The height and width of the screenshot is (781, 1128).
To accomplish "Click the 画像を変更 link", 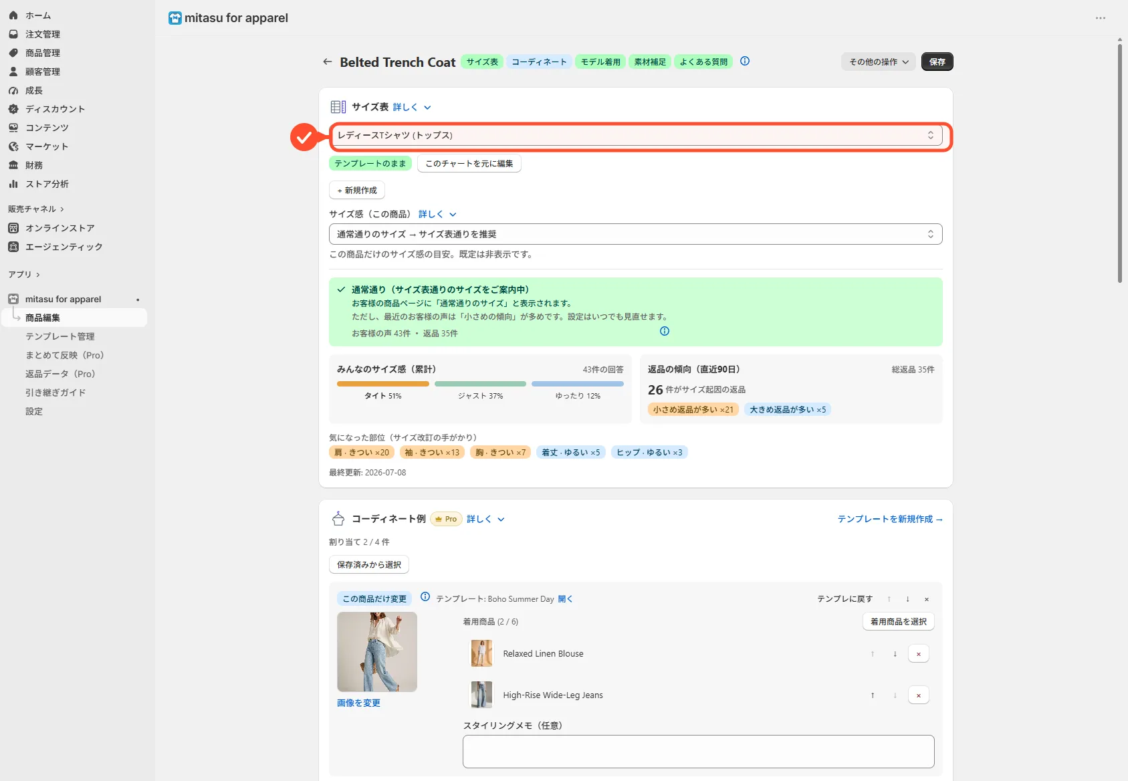I will click(x=358, y=703).
